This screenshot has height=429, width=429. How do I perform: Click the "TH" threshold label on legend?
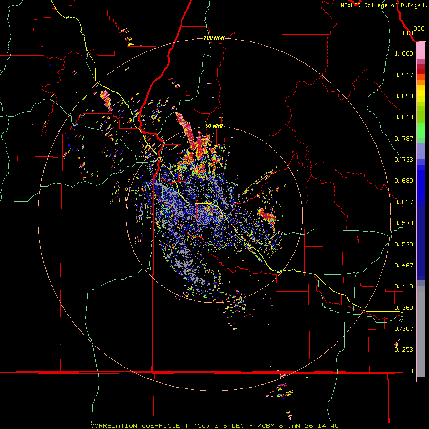[x=409, y=371]
